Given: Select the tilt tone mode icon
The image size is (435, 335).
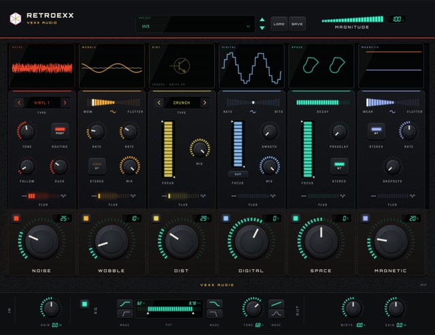Looking at the screenshot, I should (277, 304).
